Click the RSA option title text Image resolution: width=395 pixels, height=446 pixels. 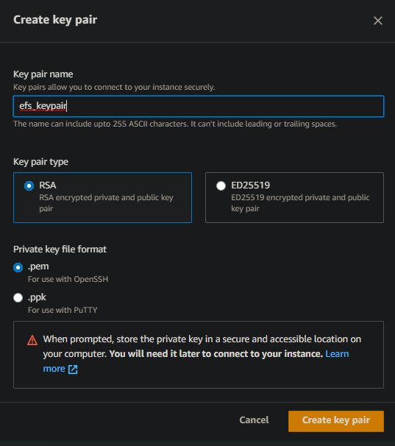pyautogui.click(x=48, y=185)
